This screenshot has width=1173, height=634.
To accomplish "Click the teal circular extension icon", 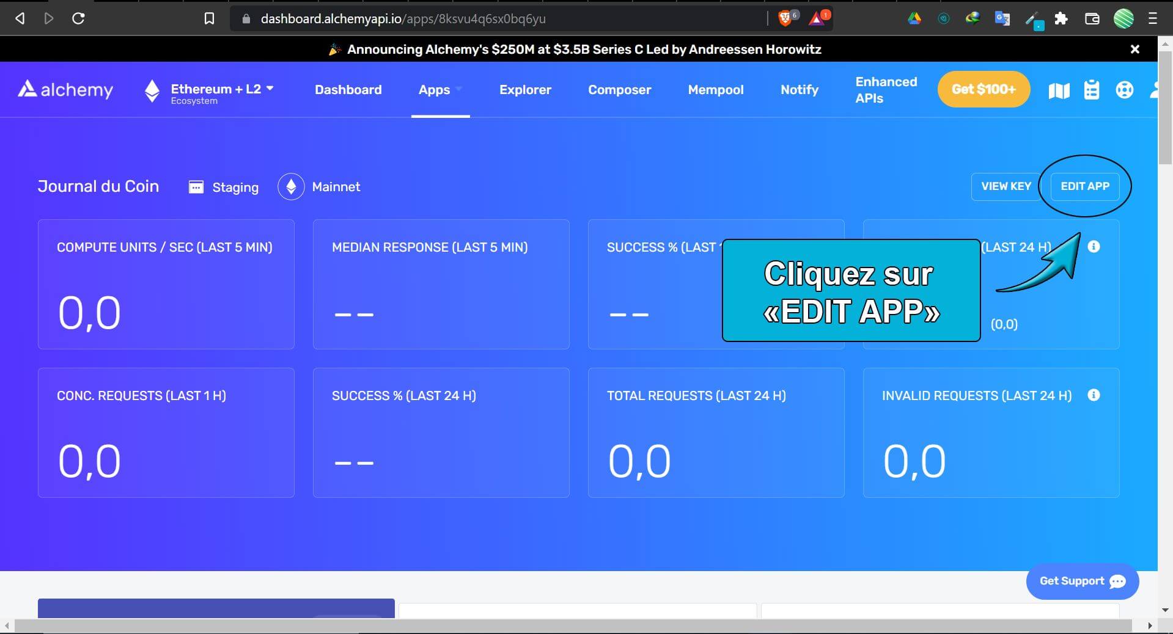I will click(944, 18).
